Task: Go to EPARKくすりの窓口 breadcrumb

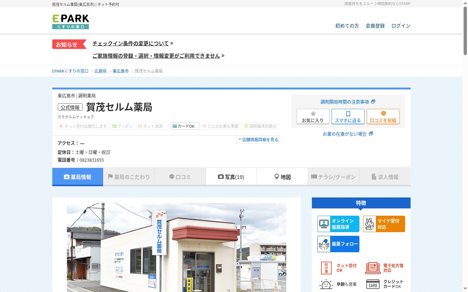Action: [70, 71]
